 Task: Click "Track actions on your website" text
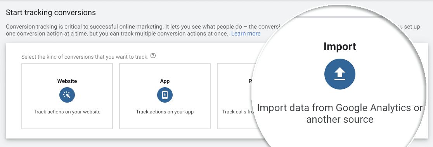click(x=67, y=112)
